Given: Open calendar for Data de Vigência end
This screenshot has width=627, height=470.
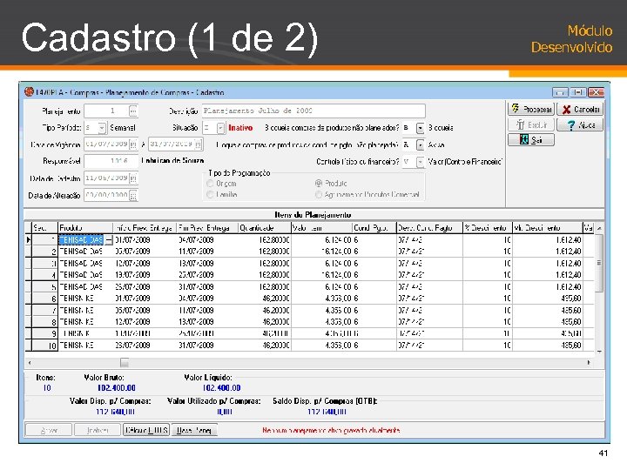Looking at the screenshot, I should coord(198,144).
